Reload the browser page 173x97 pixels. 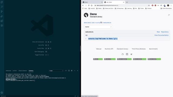[89, 5]
